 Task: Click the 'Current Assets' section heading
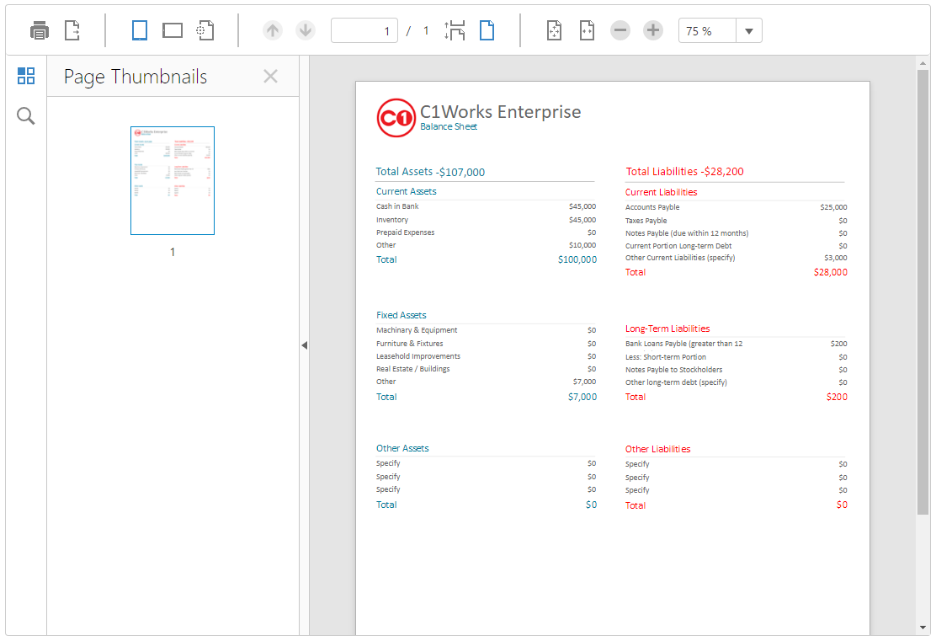[x=406, y=191]
